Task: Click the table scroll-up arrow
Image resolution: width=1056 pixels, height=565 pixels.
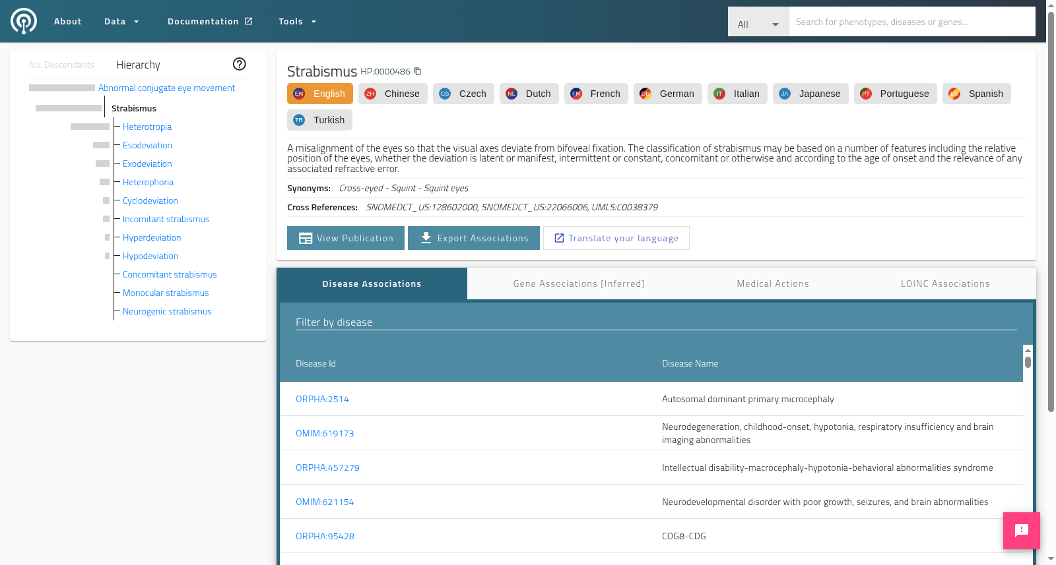Action: [x=1028, y=349]
